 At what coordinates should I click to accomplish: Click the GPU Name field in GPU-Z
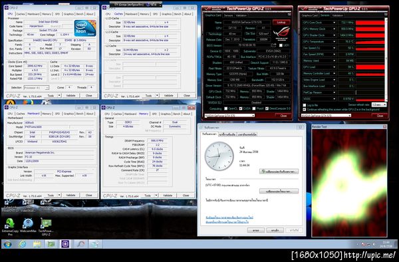point(247,23)
